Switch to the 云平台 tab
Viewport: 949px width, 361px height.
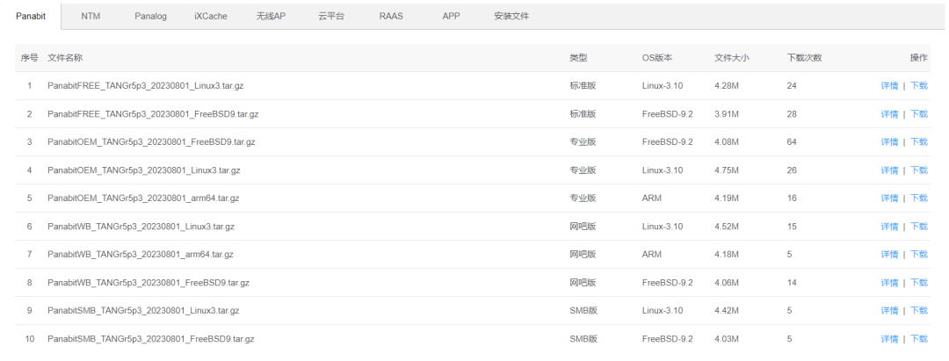tap(331, 17)
